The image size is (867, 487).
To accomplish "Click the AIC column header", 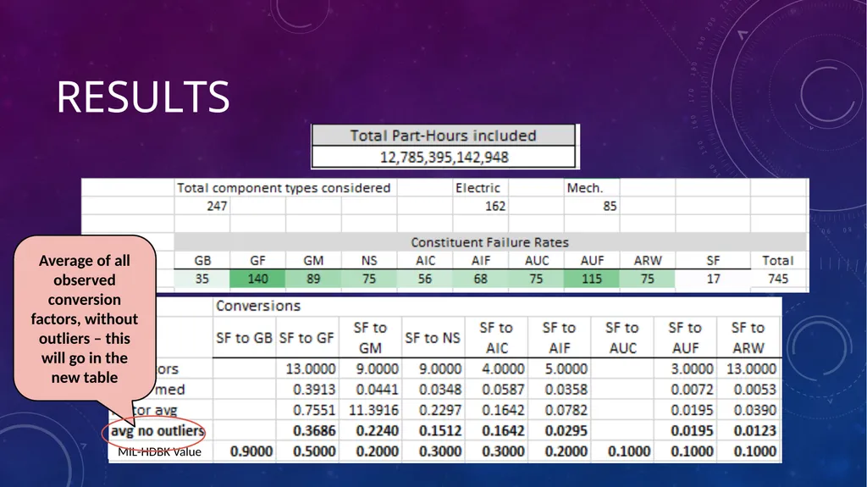I will tap(425, 261).
